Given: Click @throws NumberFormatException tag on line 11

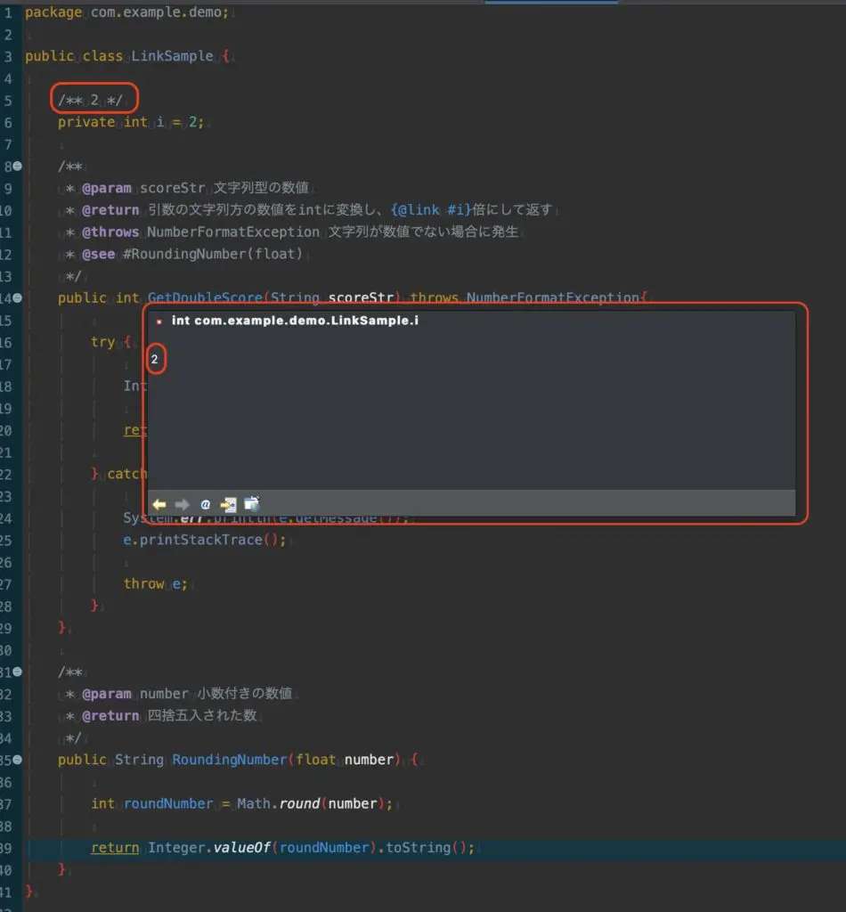Looking at the screenshot, I should pos(200,232).
